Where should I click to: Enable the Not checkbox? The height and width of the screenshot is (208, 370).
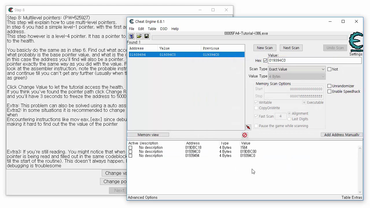click(329, 69)
